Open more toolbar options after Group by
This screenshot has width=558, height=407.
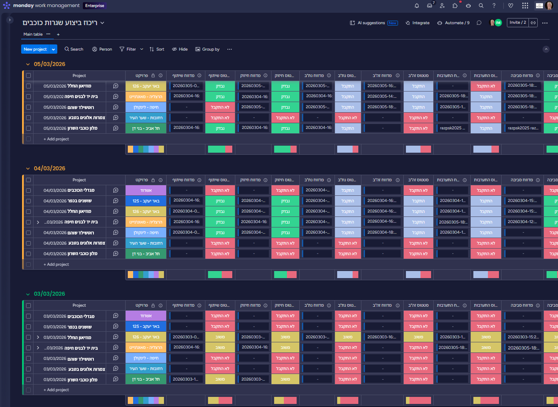point(229,49)
